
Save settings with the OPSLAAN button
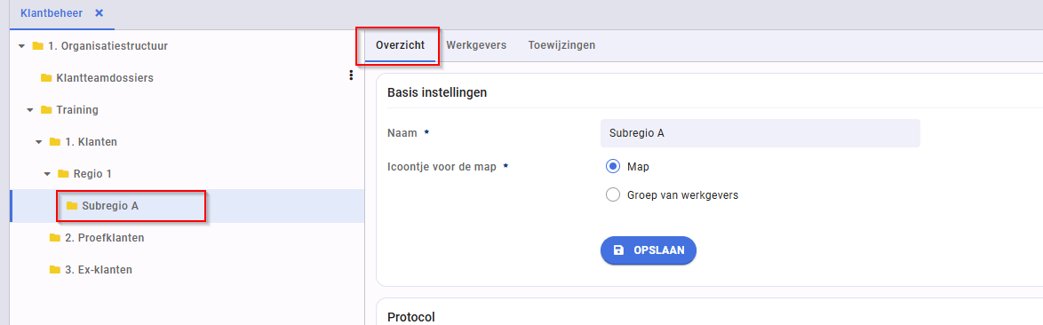tap(648, 250)
